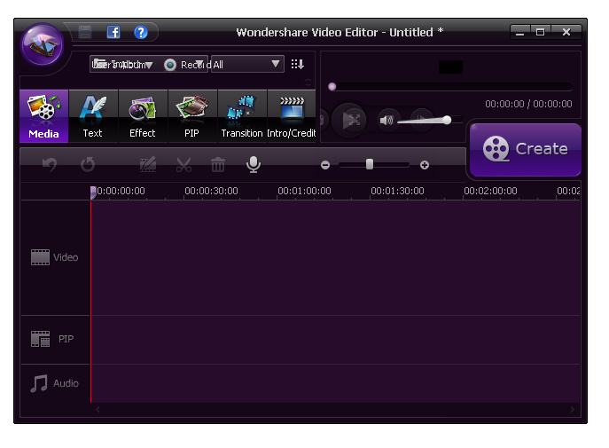
Task: Click the Edit clip icon
Action: 148,164
